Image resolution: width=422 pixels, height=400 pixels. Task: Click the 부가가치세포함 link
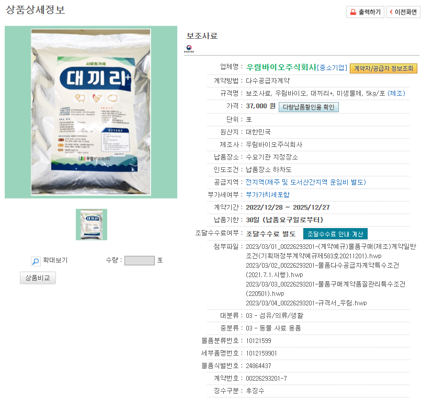(x=268, y=195)
